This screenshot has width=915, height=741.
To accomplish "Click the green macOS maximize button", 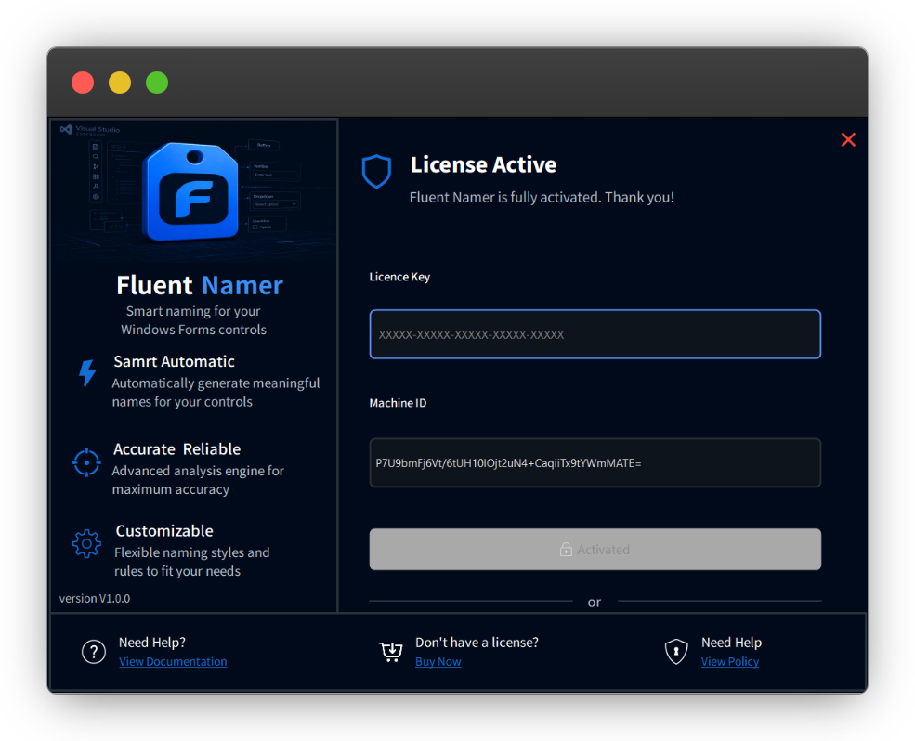I will pyautogui.click(x=157, y=83).
